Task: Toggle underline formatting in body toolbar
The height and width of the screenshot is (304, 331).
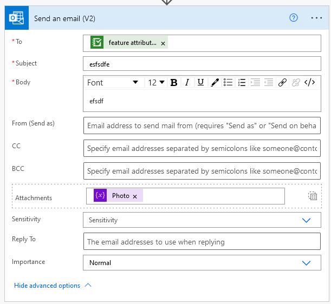Action: coord(200,83)
